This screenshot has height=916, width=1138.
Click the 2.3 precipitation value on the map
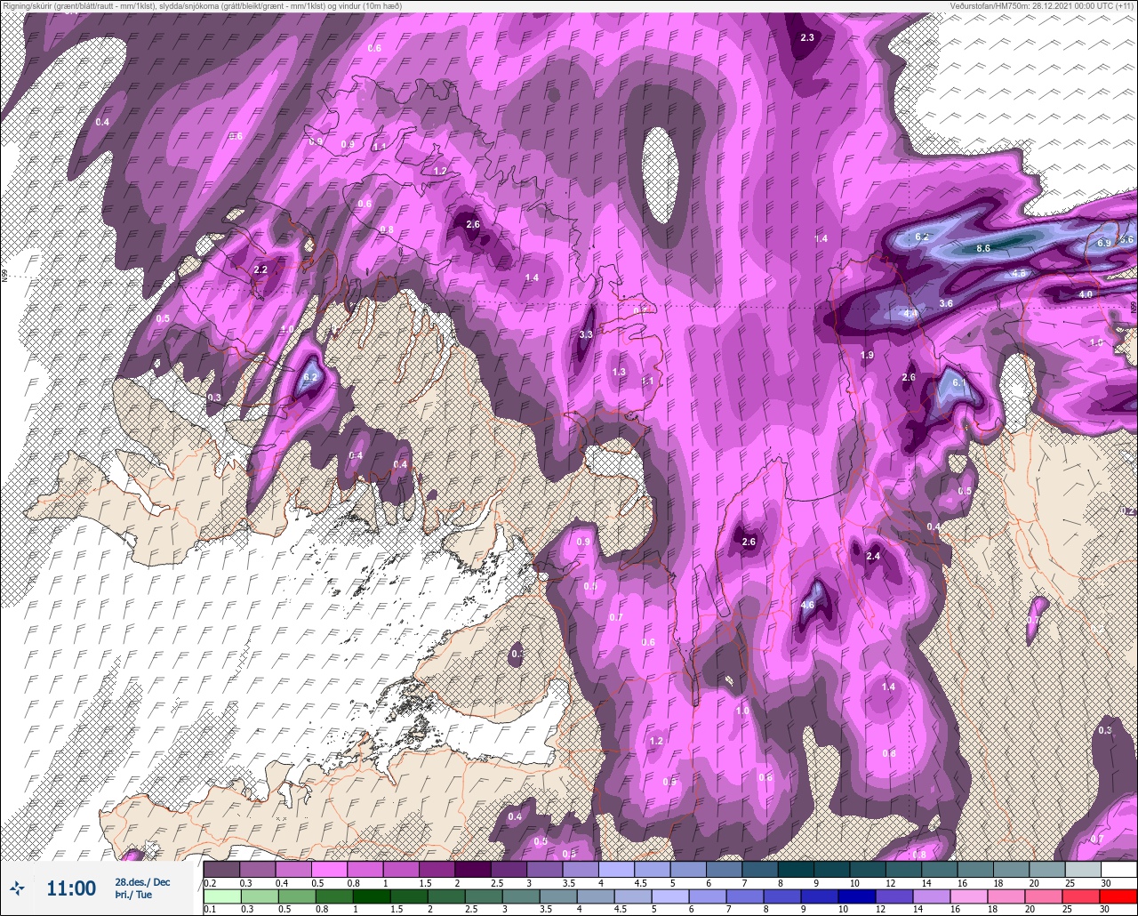pyautogui.click(x=807, y=37)
